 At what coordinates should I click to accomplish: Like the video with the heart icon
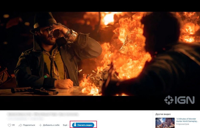(9, 125)
